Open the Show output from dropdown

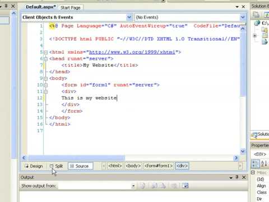[x=133, y=186]
